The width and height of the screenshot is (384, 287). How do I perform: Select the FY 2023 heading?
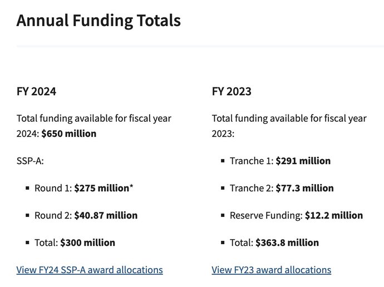232,91
